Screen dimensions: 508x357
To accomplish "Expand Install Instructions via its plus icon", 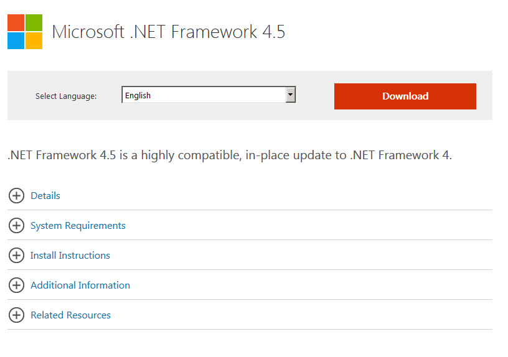I will pos(17,255).
